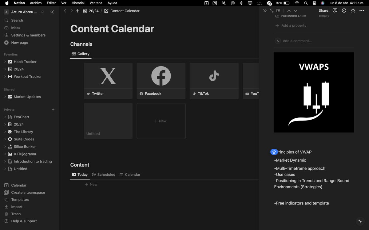Image resolution: width=369 pixels, height=230 pixels.
Task: Expand Market Updates page
Action: coord(5,97)
